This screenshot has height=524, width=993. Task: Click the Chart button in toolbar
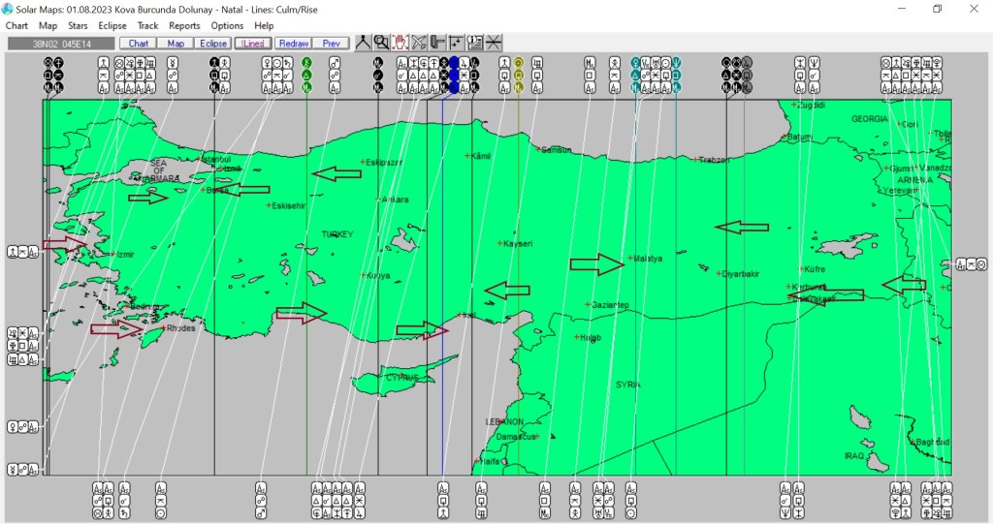click(139, 44)
